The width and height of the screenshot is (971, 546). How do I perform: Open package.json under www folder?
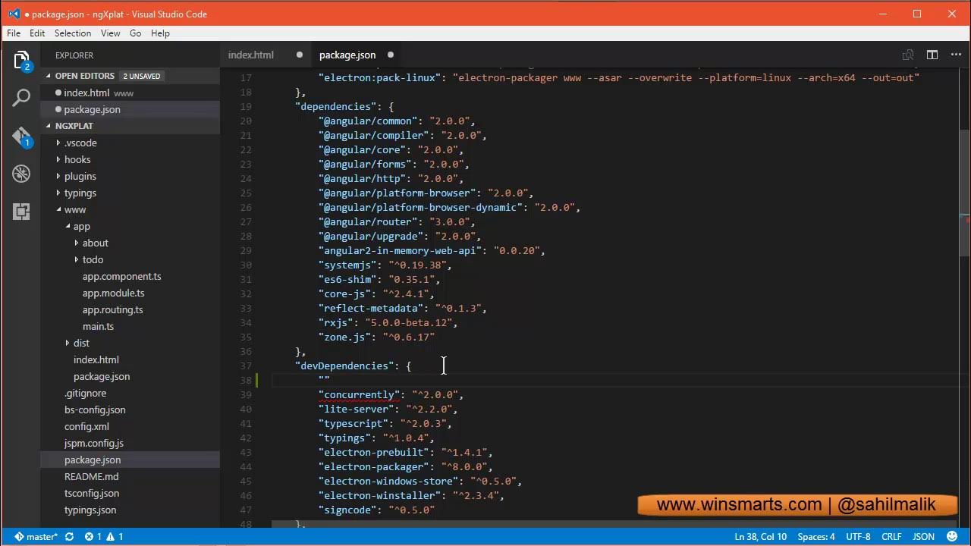tap(101, 376)
